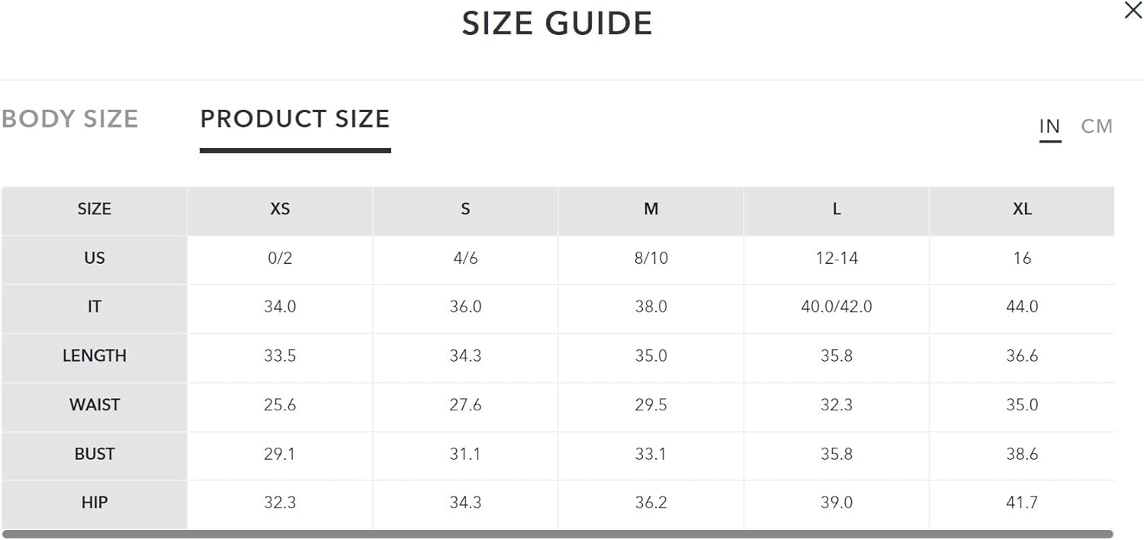Click the SIZE Guide heading text
Viewport: 1144px width, 540px height.
(557, 24)
